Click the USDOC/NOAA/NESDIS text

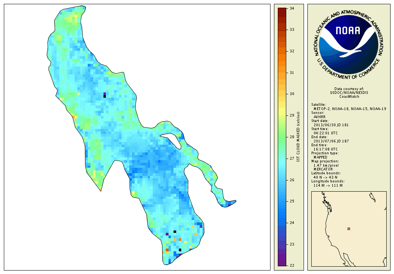click(x=349, y=92)
